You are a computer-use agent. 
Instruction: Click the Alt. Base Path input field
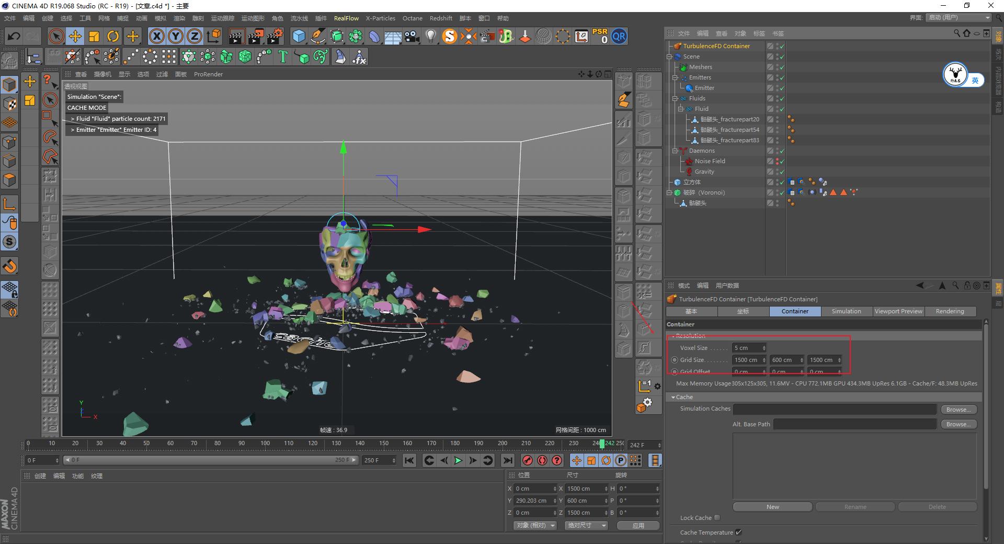854,424
